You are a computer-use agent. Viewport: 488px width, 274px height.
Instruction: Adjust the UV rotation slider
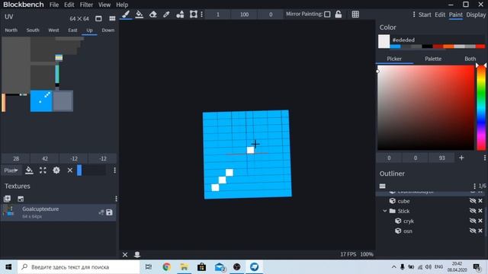pos(91,170)
